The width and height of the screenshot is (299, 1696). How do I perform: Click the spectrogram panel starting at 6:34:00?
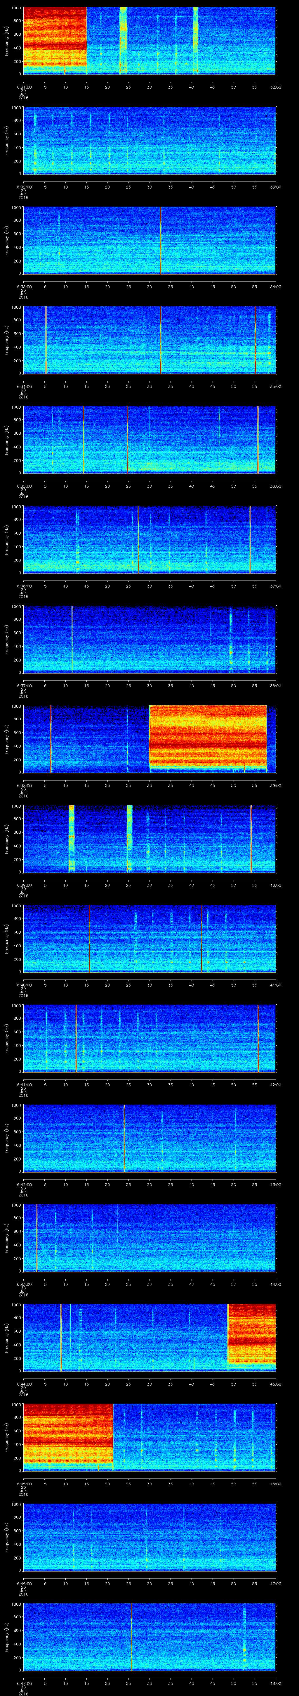tap(149, 340)
